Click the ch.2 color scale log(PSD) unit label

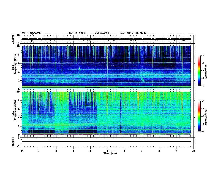pyautogui.click(x=206, y=117)
